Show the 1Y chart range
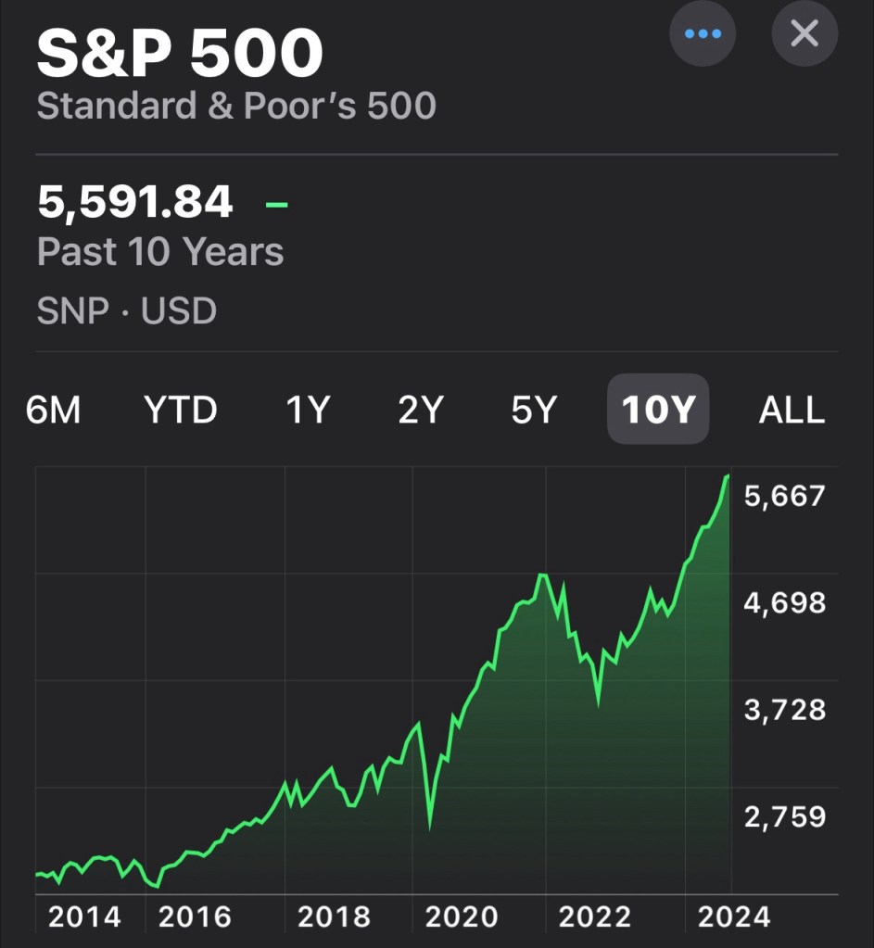This screenshot has height=948, width=874. [307, 410]
